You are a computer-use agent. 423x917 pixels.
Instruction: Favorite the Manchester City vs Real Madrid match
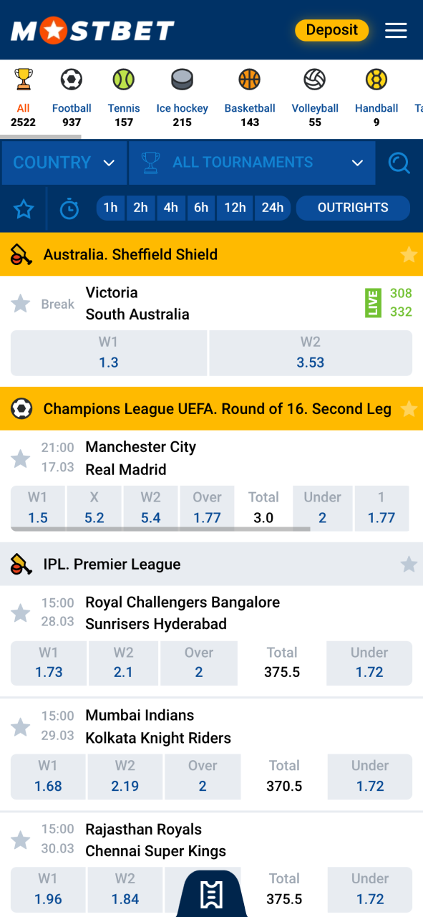21,458
